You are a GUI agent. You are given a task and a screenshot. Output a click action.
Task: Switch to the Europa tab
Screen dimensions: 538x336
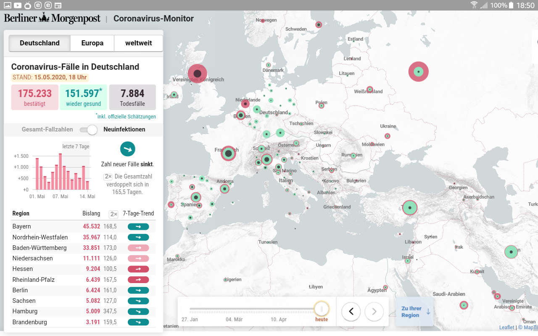92,43
